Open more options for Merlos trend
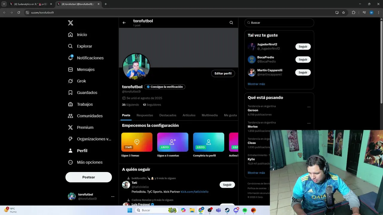 click(309, 123)
